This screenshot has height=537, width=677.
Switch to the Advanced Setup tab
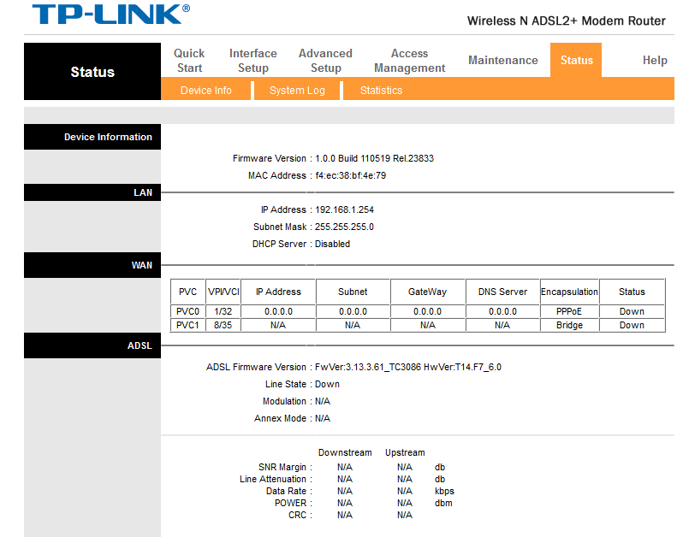325,61
